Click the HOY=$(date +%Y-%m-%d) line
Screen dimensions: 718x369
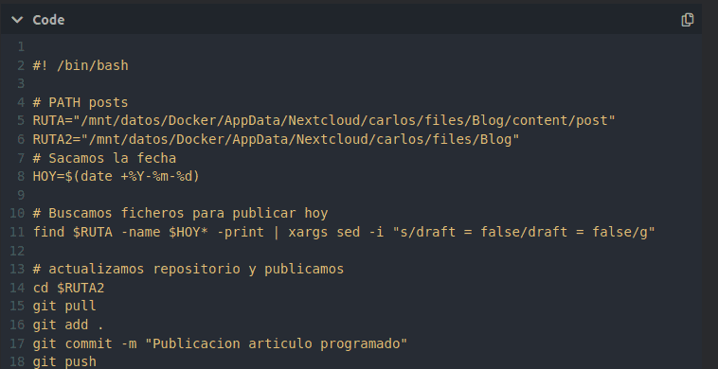pos(117,176)
